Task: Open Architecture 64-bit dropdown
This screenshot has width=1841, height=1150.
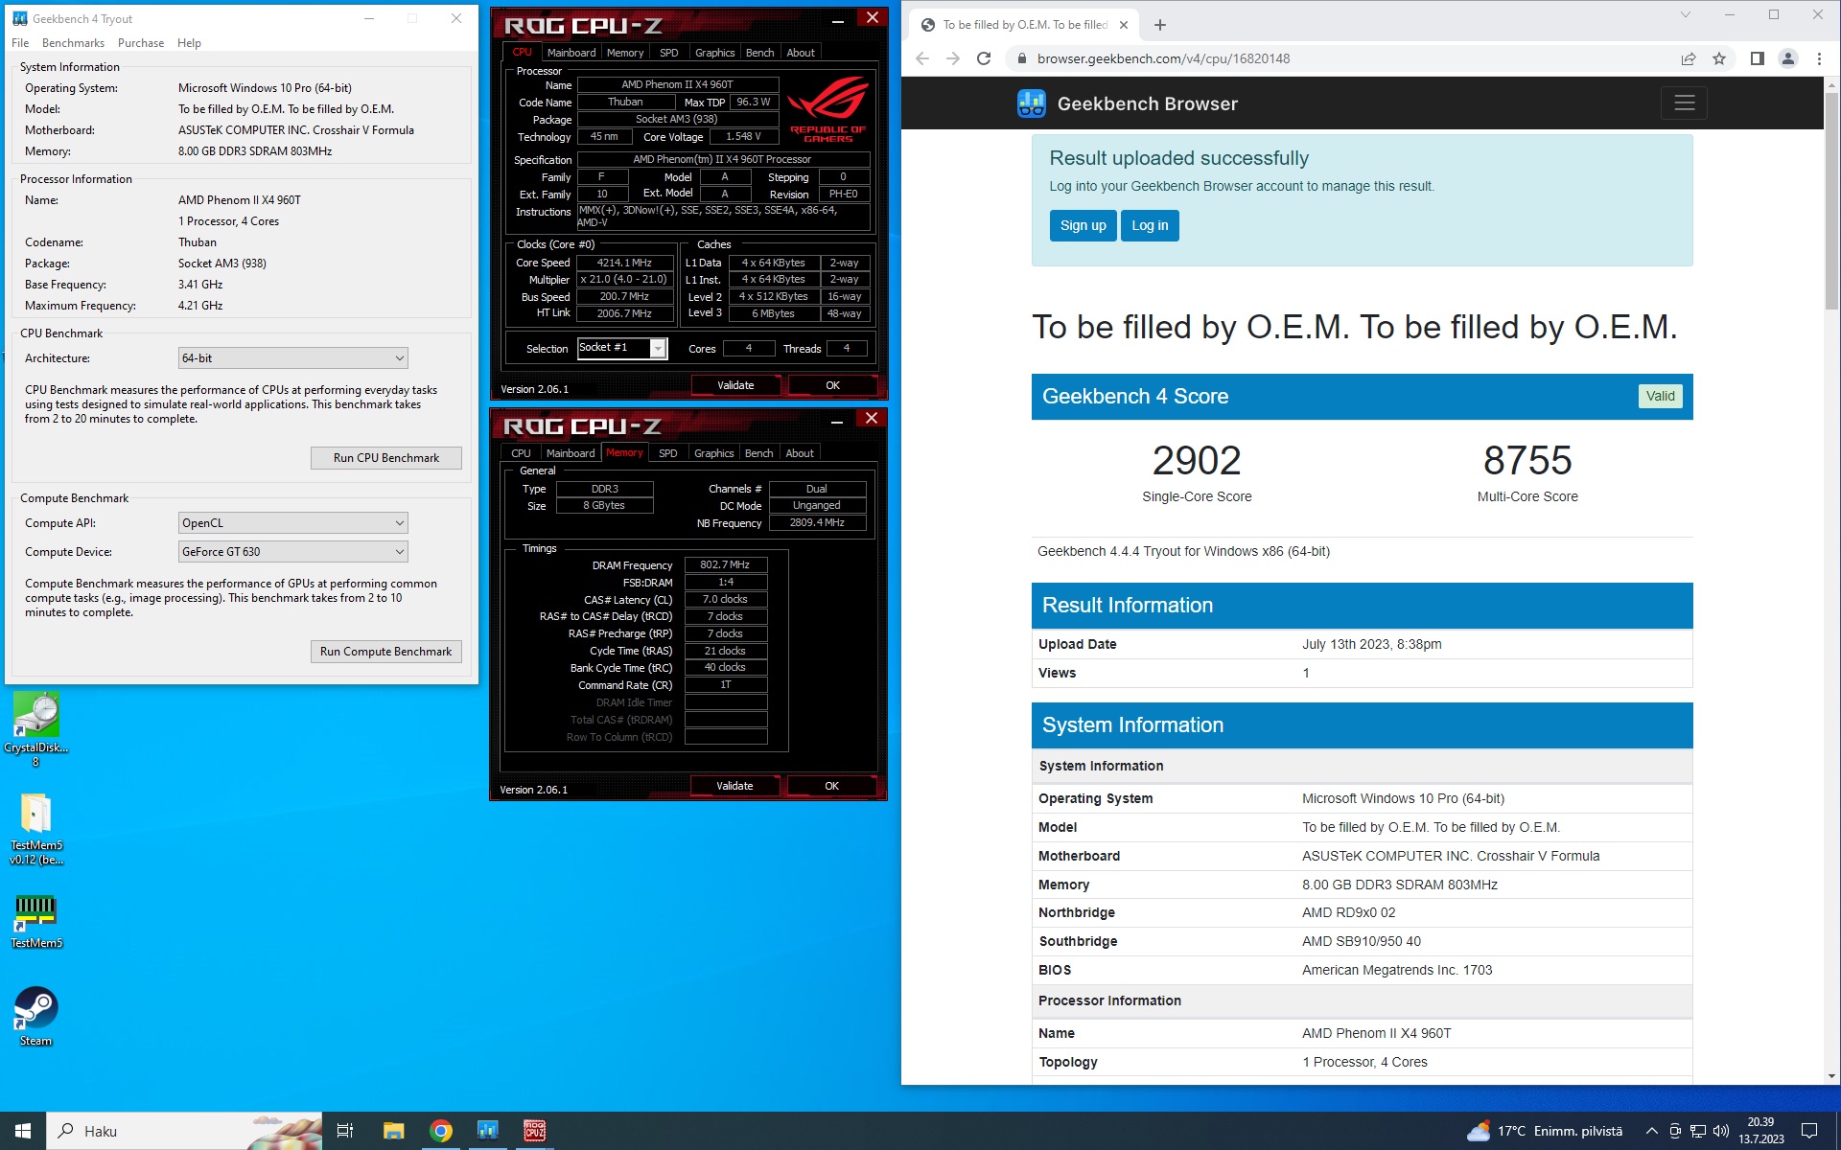Action: (293, 358)
